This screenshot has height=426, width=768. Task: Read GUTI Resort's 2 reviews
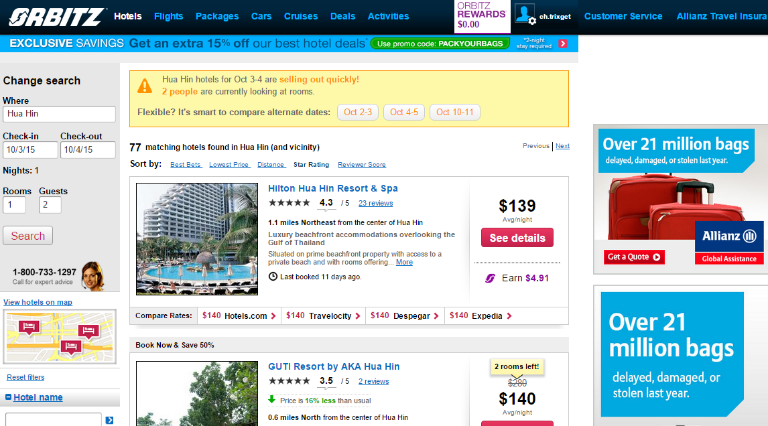click(x=373, y=381)
